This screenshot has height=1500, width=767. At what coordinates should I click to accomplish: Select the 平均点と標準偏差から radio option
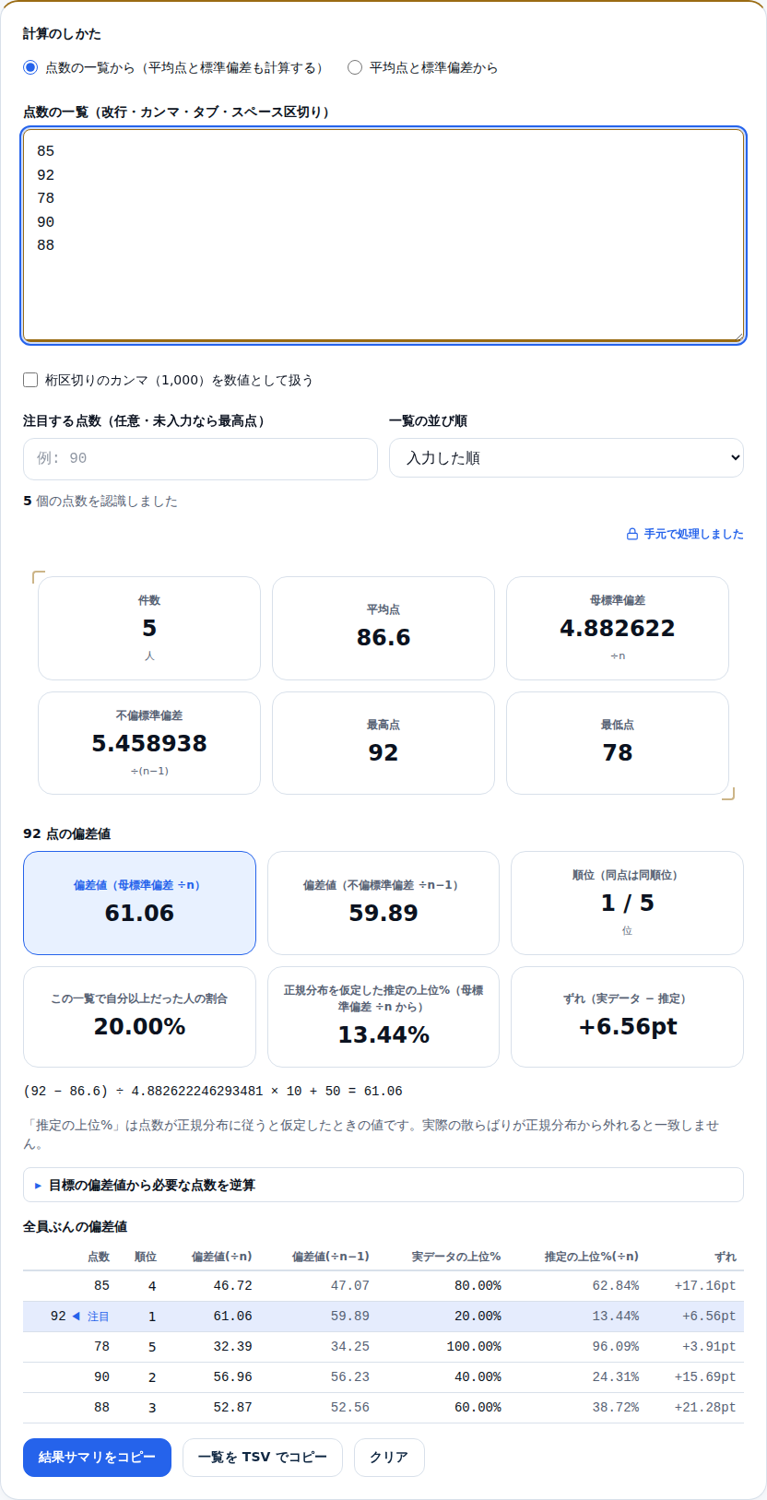click(x=355, y=67)
